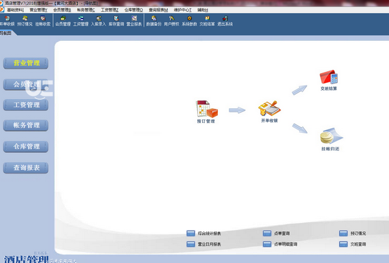Select the 工资管理 sidebar button
Screen dimensions: 389x263
[x=26, y=105]
